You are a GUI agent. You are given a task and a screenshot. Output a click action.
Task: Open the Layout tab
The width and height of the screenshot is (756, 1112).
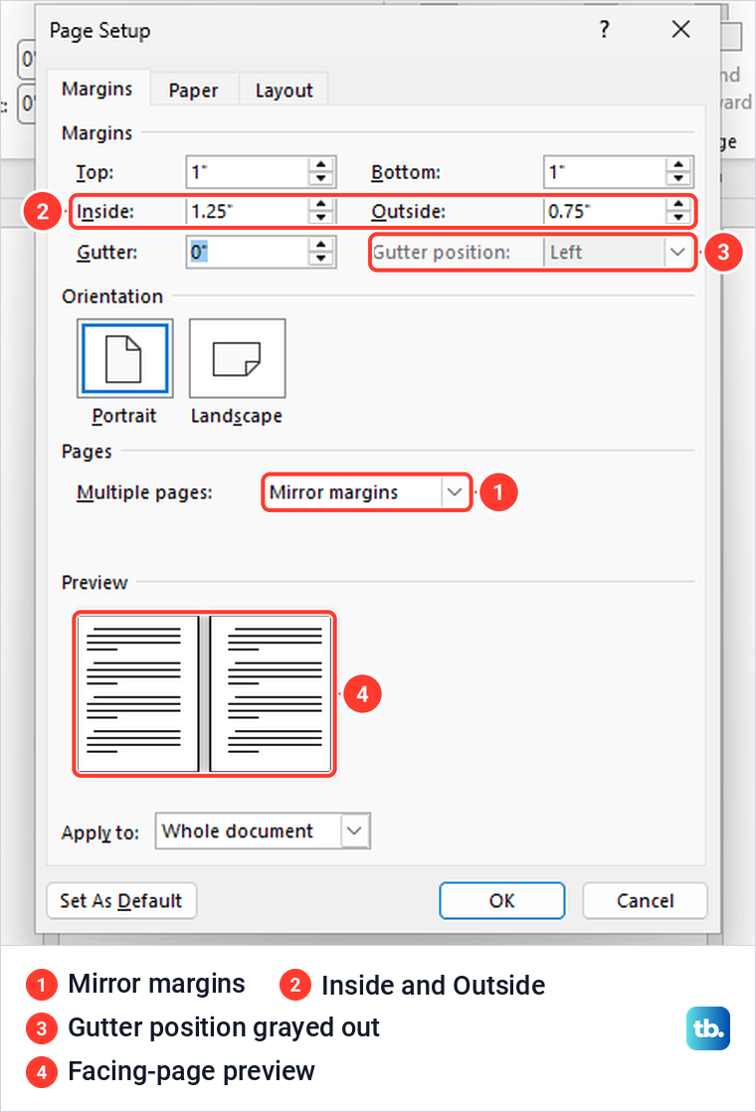click(x=283, y=91)
